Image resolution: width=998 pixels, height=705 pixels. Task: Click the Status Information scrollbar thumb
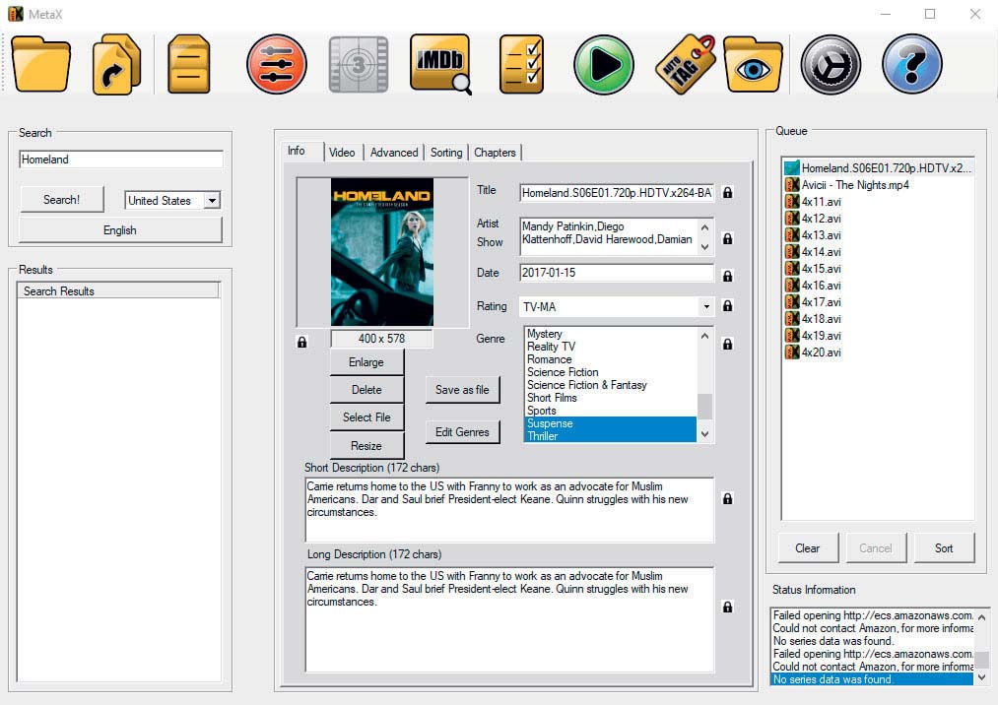pos(981,660)
